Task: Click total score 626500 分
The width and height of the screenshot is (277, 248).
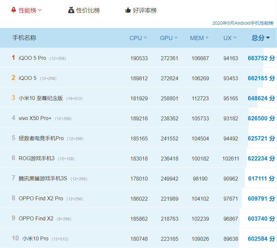Action: pyautogui.click(x=261, y=118)
